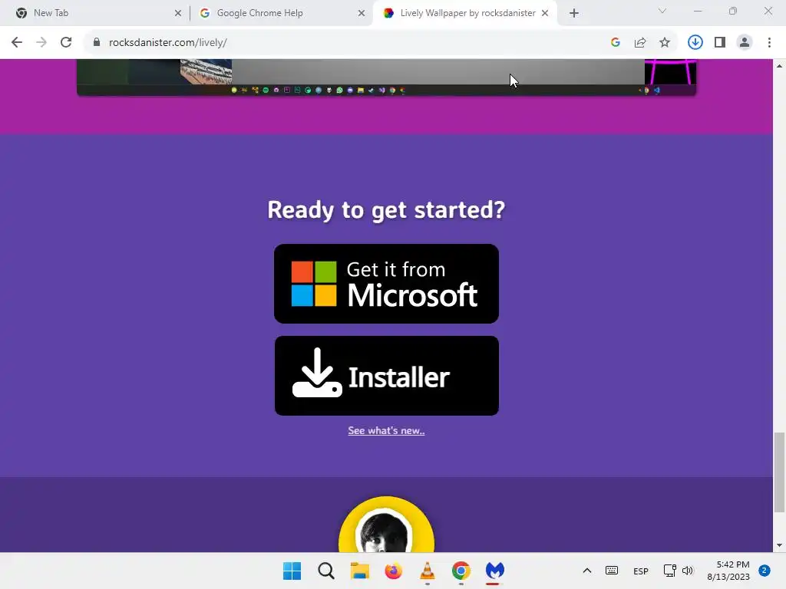Viewport: 786px width, 589px height.
Task: Click the Google icon in address bar
Action: click(616, 43)
